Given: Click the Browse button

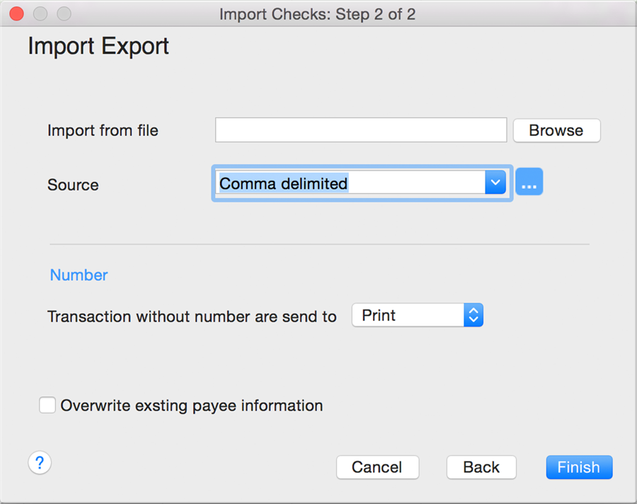Looking at the screenshot, I should click(556, 130).
